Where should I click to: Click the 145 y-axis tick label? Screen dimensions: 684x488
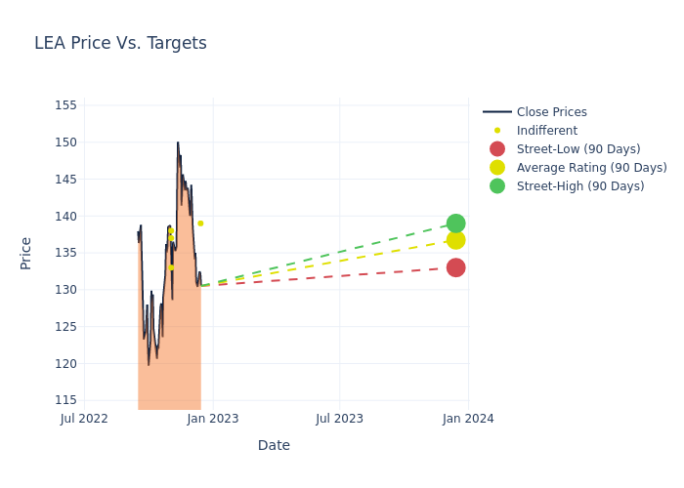click(65, 180)
